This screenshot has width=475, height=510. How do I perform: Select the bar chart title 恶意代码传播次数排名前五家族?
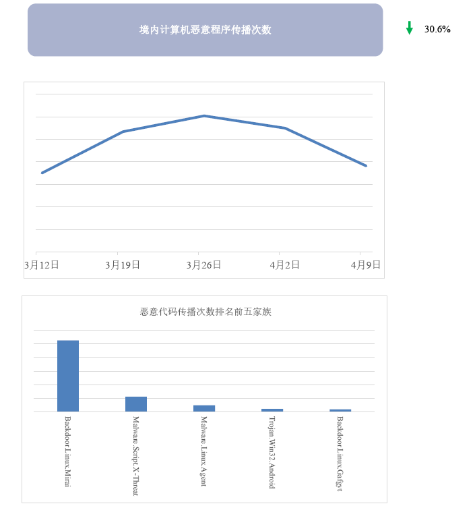click(205, 312)
